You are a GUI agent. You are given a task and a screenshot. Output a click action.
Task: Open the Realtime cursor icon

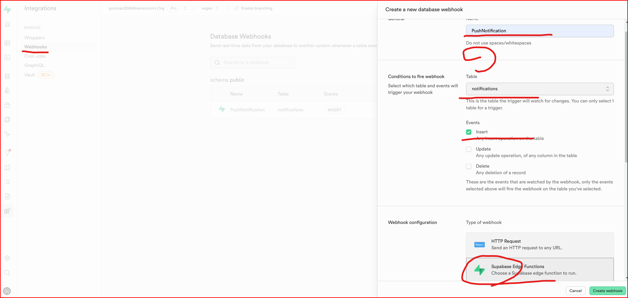pyautogui.click(x=7, y=134)
